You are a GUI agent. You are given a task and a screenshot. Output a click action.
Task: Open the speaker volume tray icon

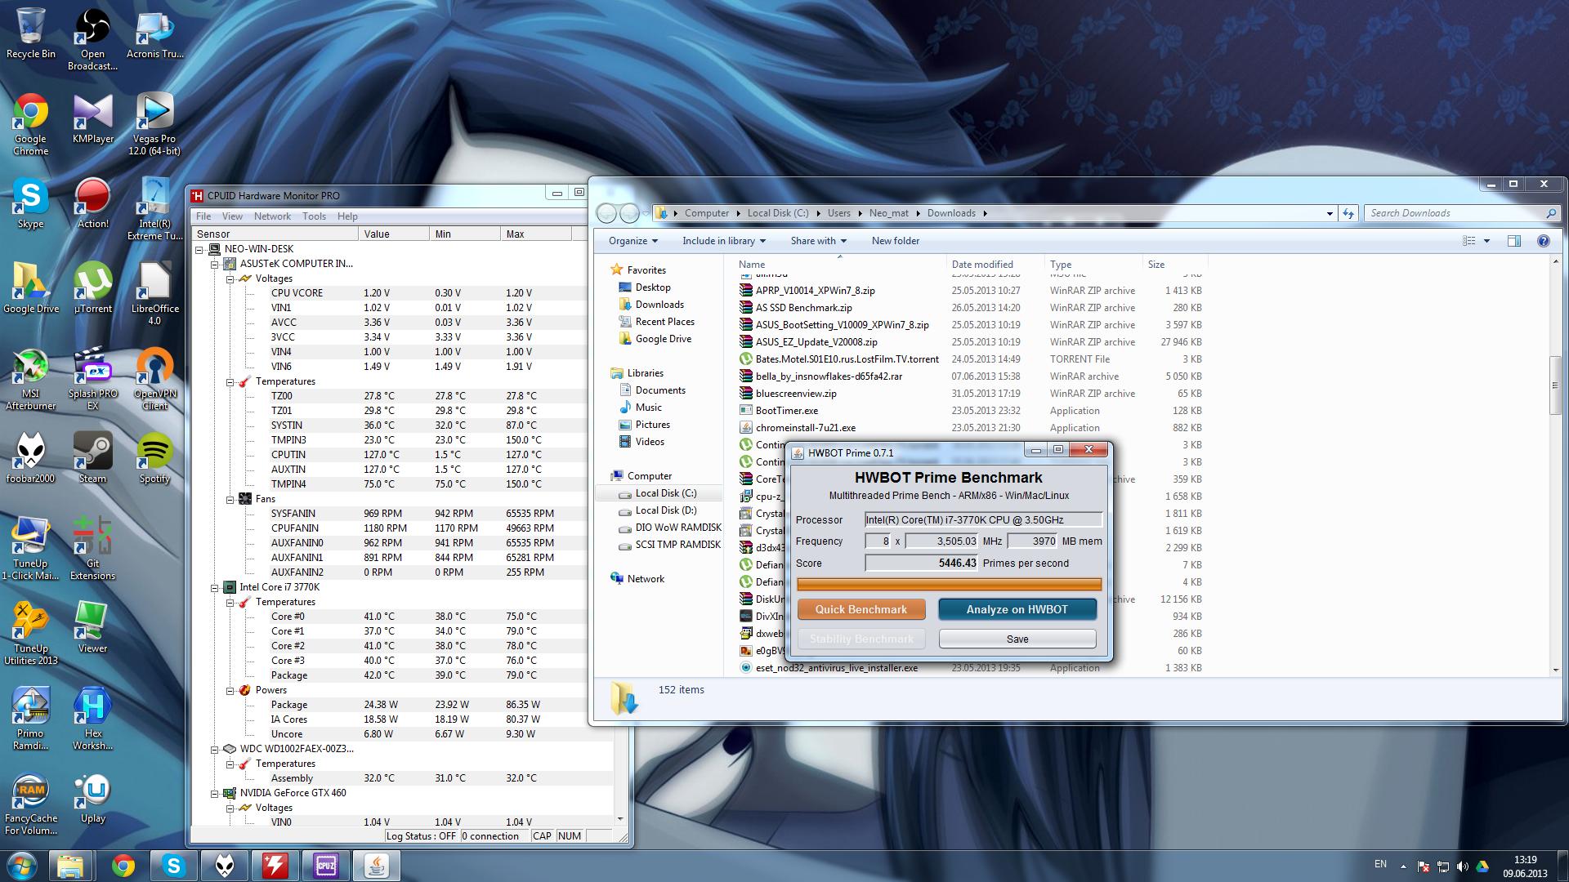click(1463, 866)
